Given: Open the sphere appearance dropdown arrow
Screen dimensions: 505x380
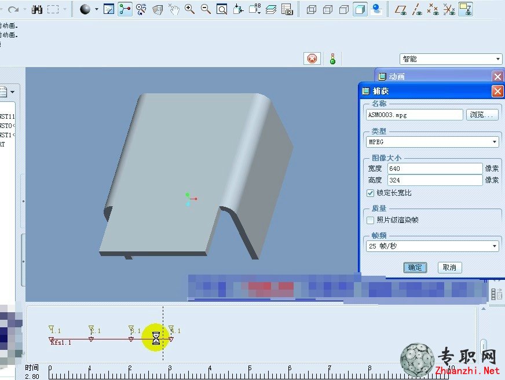Looking at the screenshot, I should click(x=96, y=9).
